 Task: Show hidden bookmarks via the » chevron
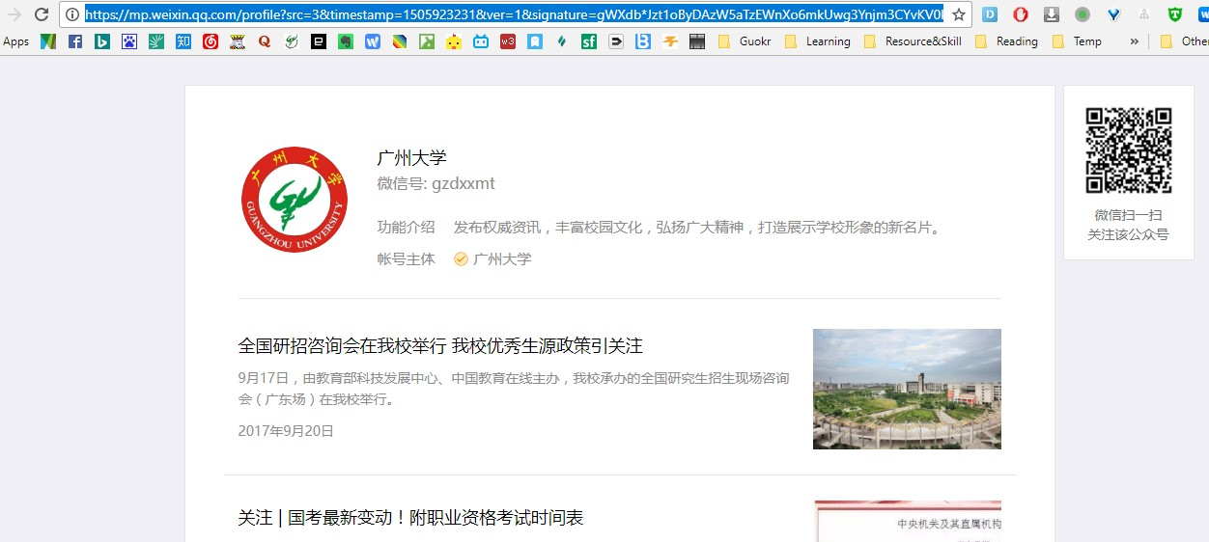pyautogui.click(x=1134, y=41)
